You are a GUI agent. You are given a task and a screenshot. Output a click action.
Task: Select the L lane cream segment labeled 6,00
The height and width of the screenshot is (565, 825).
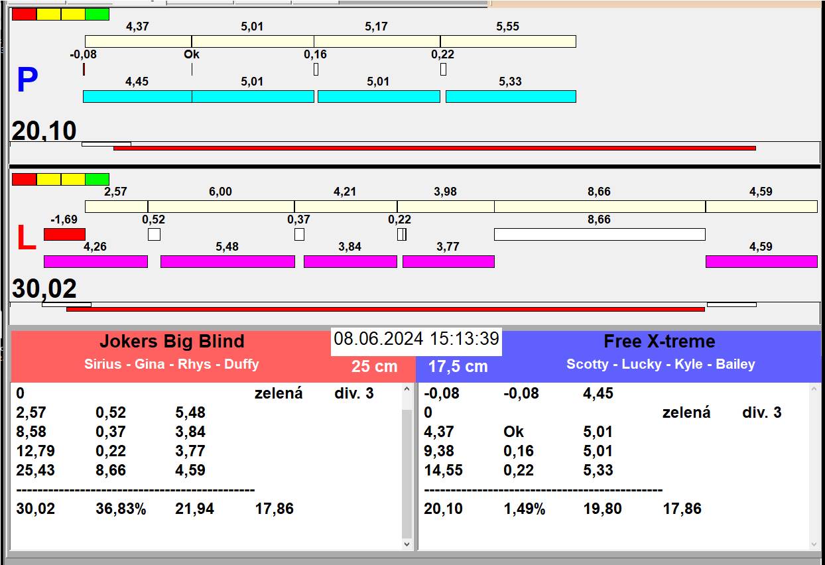(221, 206)
